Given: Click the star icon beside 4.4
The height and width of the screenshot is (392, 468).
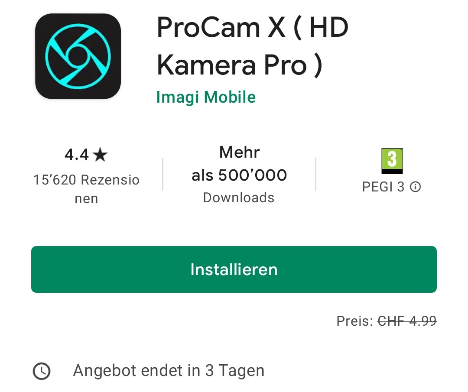Looking at the screenshot, I should pyautogui.click(x=100, y=155).
